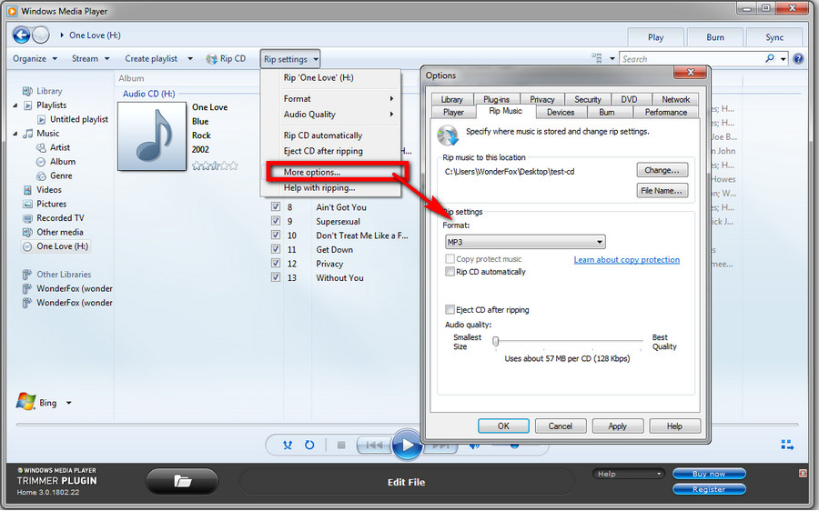Click the Genre icon in the navigation pane
Image resolution: width=819 pixels, height=511 pixels.
pyautogui.click(x=41, y=175)
